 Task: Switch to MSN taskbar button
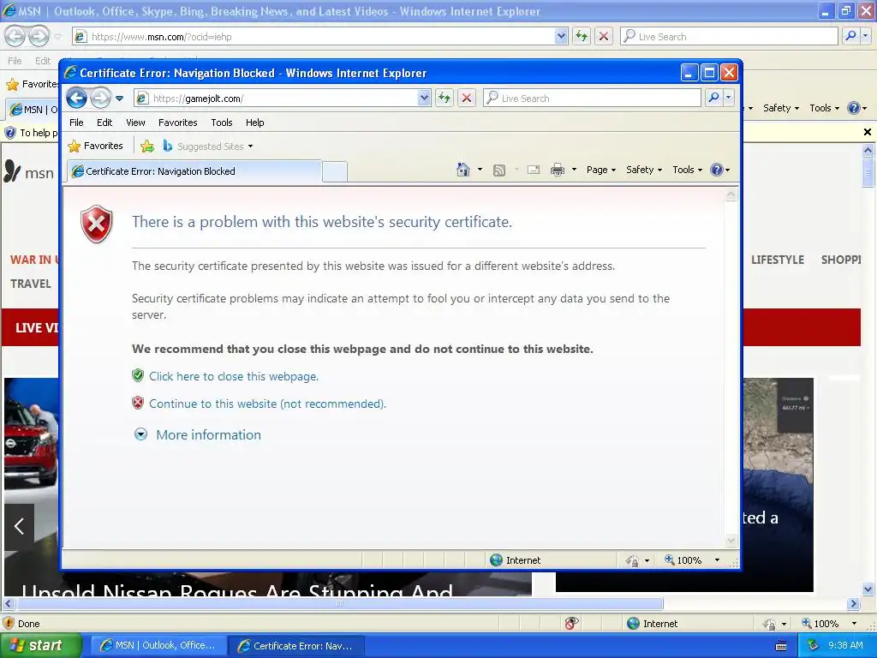158,646
